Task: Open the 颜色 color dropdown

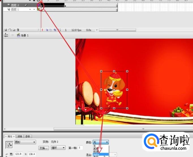Action: coord(101,142)
